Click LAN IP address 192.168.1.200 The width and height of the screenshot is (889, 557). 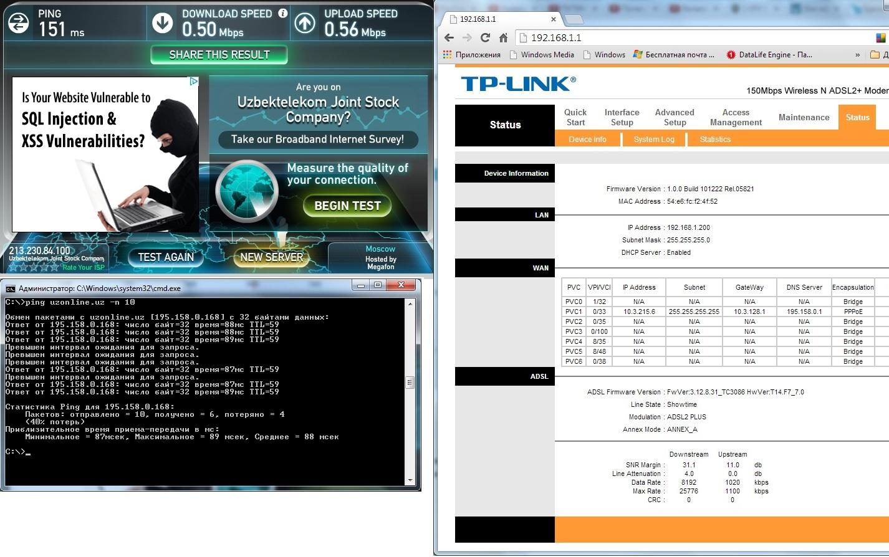688,227
